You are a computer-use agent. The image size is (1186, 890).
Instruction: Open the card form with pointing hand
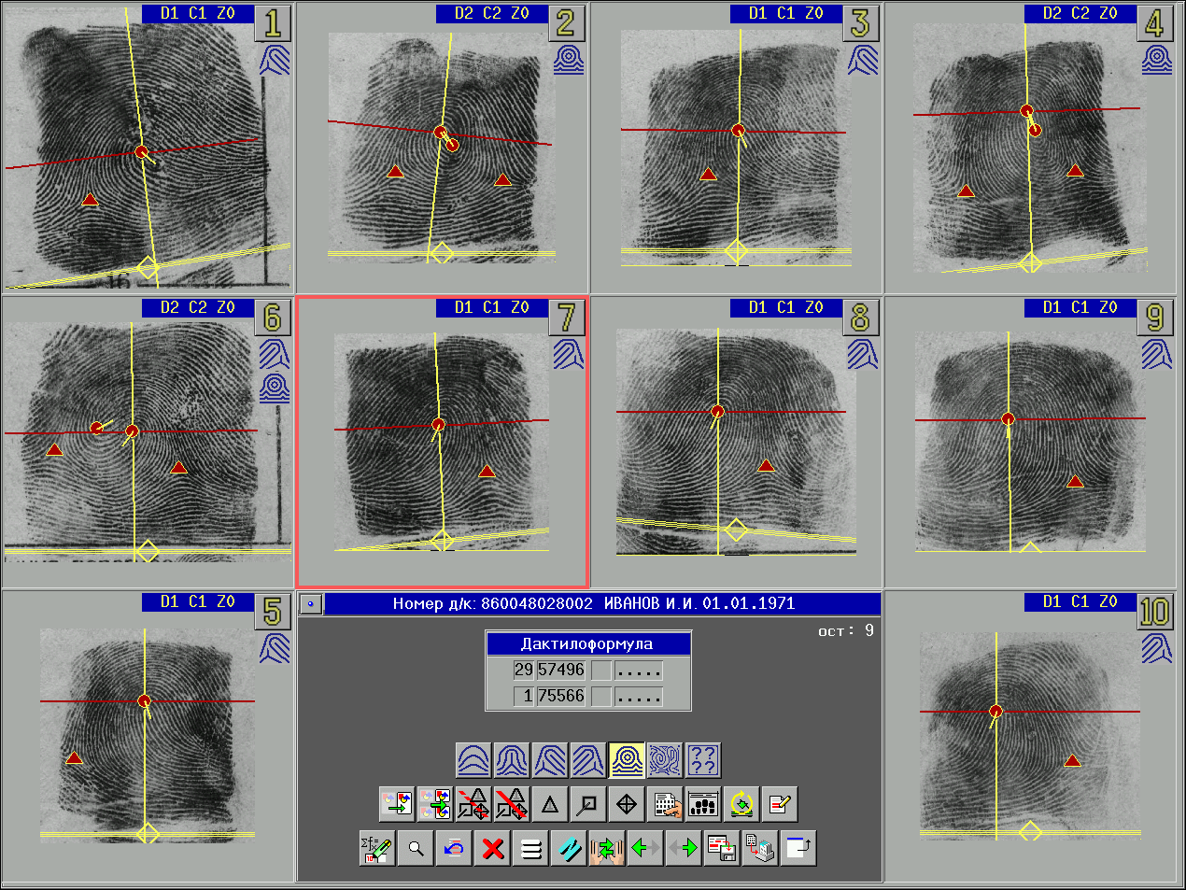[x=665, y=803]
